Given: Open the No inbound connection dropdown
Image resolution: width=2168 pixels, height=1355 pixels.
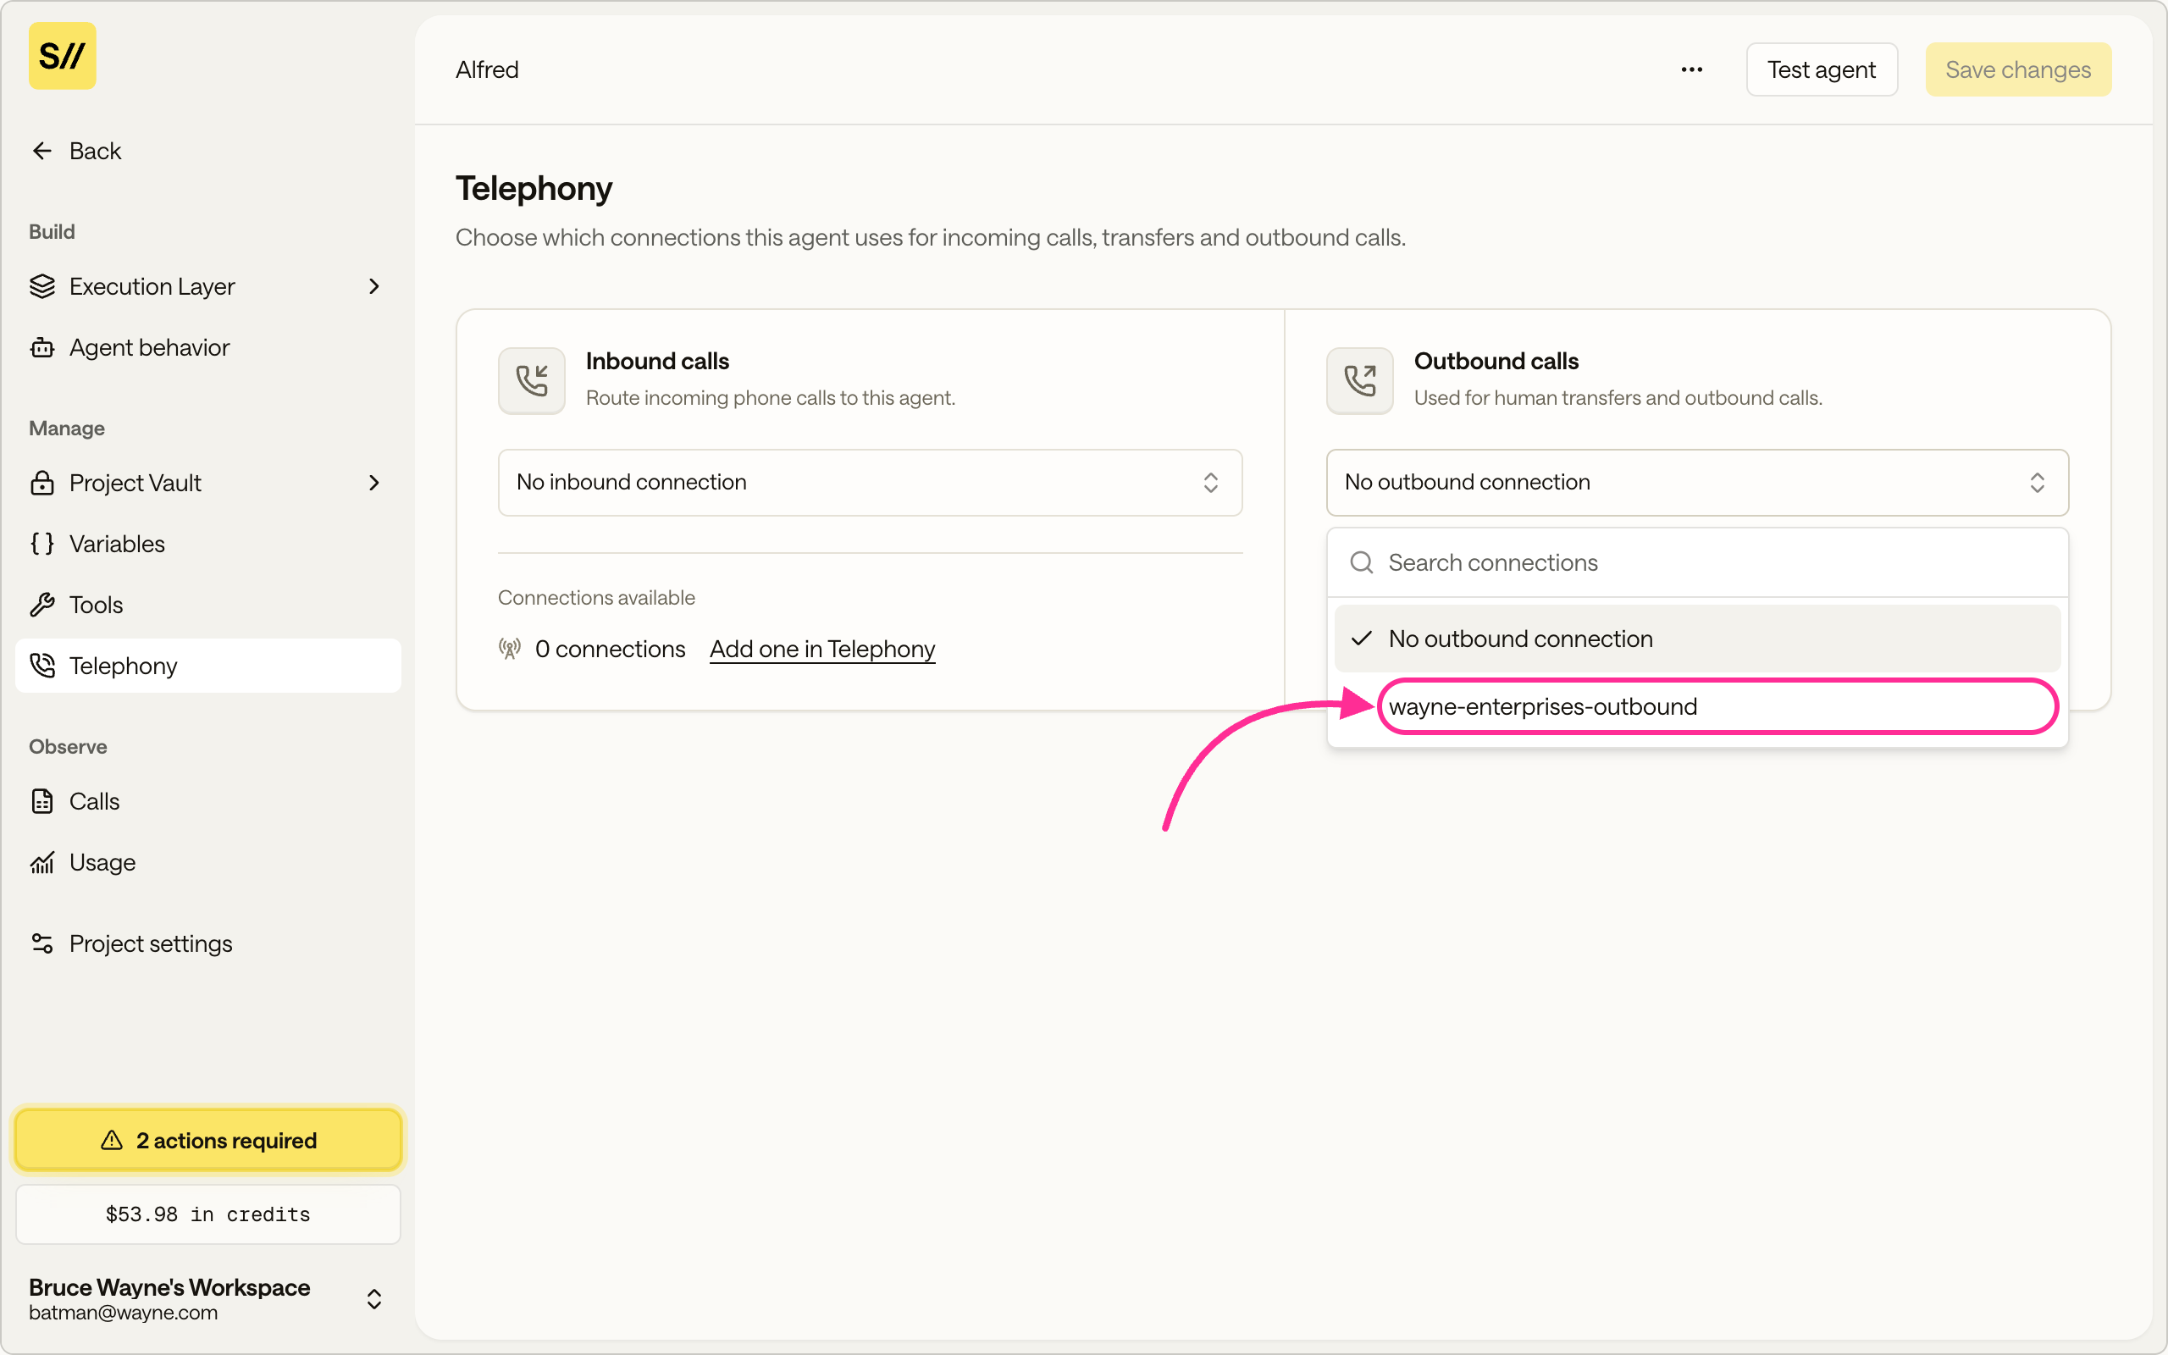Looking at the screenshot, I should coord(869,483).
